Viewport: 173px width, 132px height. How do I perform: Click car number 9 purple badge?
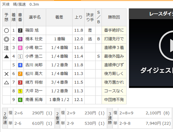pos(20,39)
